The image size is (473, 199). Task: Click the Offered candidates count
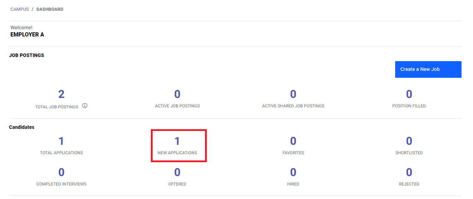point(177,172)
